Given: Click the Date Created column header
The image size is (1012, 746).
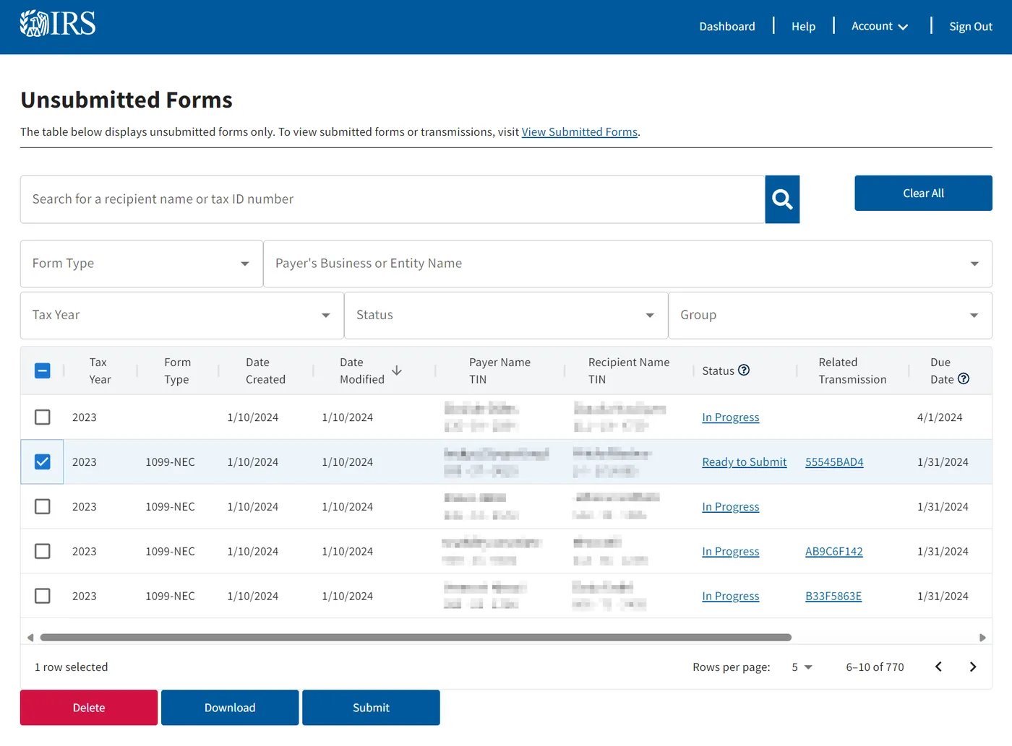Looking at the screenshot, I should point(265,371).
